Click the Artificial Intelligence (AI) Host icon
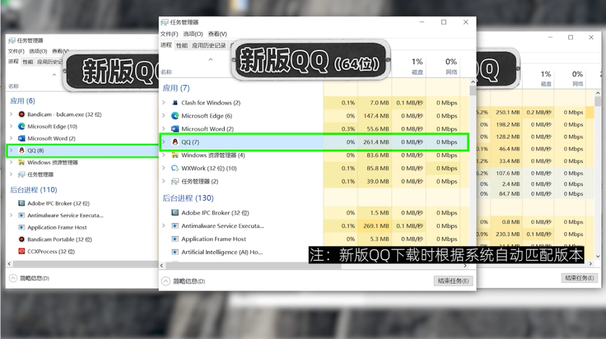This screenshot has width=606, height=339. point(175,252)
